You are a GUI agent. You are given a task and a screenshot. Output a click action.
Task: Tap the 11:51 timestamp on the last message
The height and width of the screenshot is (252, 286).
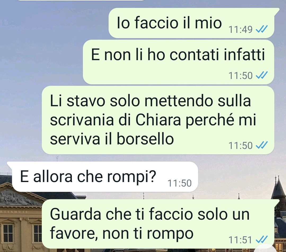(240, 240)
